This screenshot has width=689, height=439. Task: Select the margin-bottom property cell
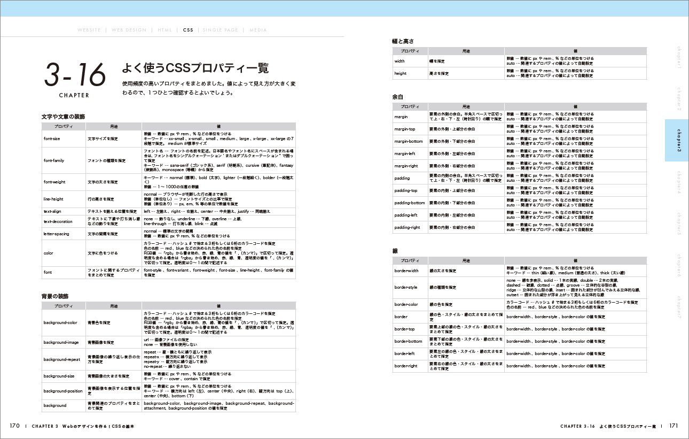tap(409, 142)
